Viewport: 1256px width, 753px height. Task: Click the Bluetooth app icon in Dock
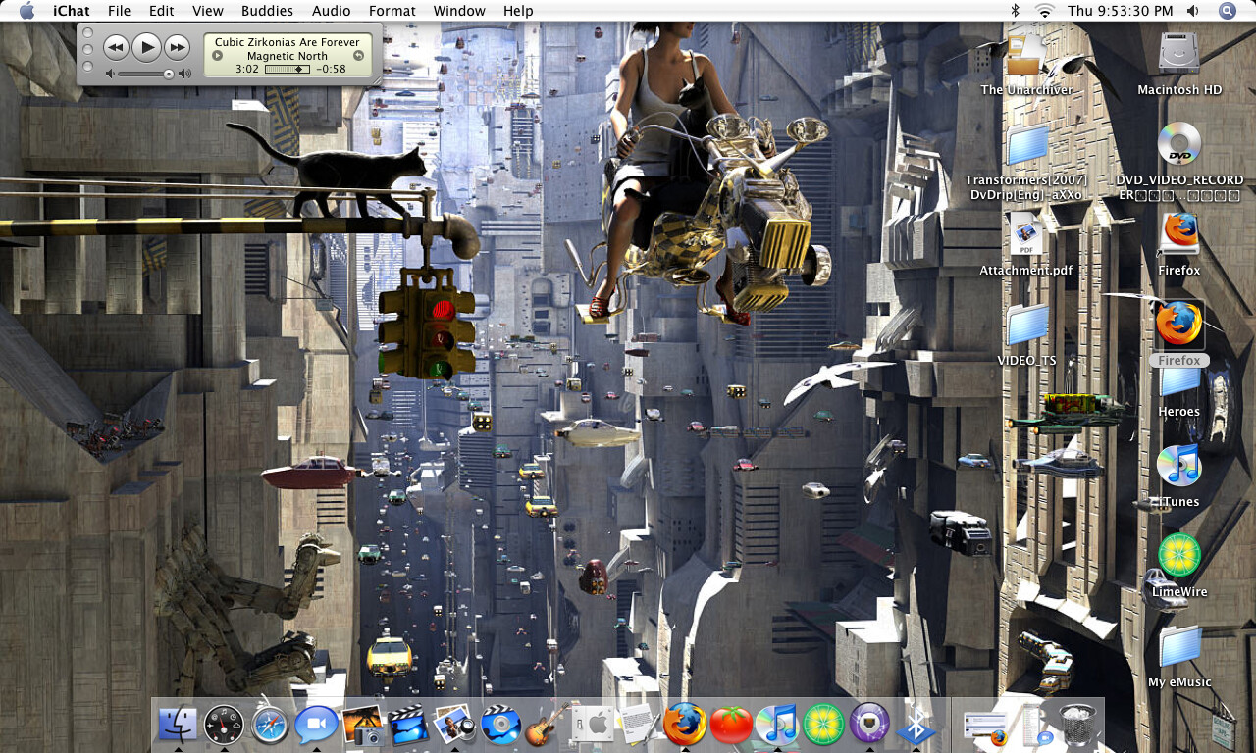916,725
